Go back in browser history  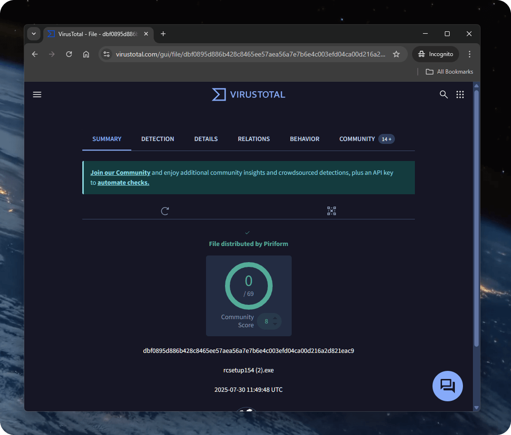point(35,54)
